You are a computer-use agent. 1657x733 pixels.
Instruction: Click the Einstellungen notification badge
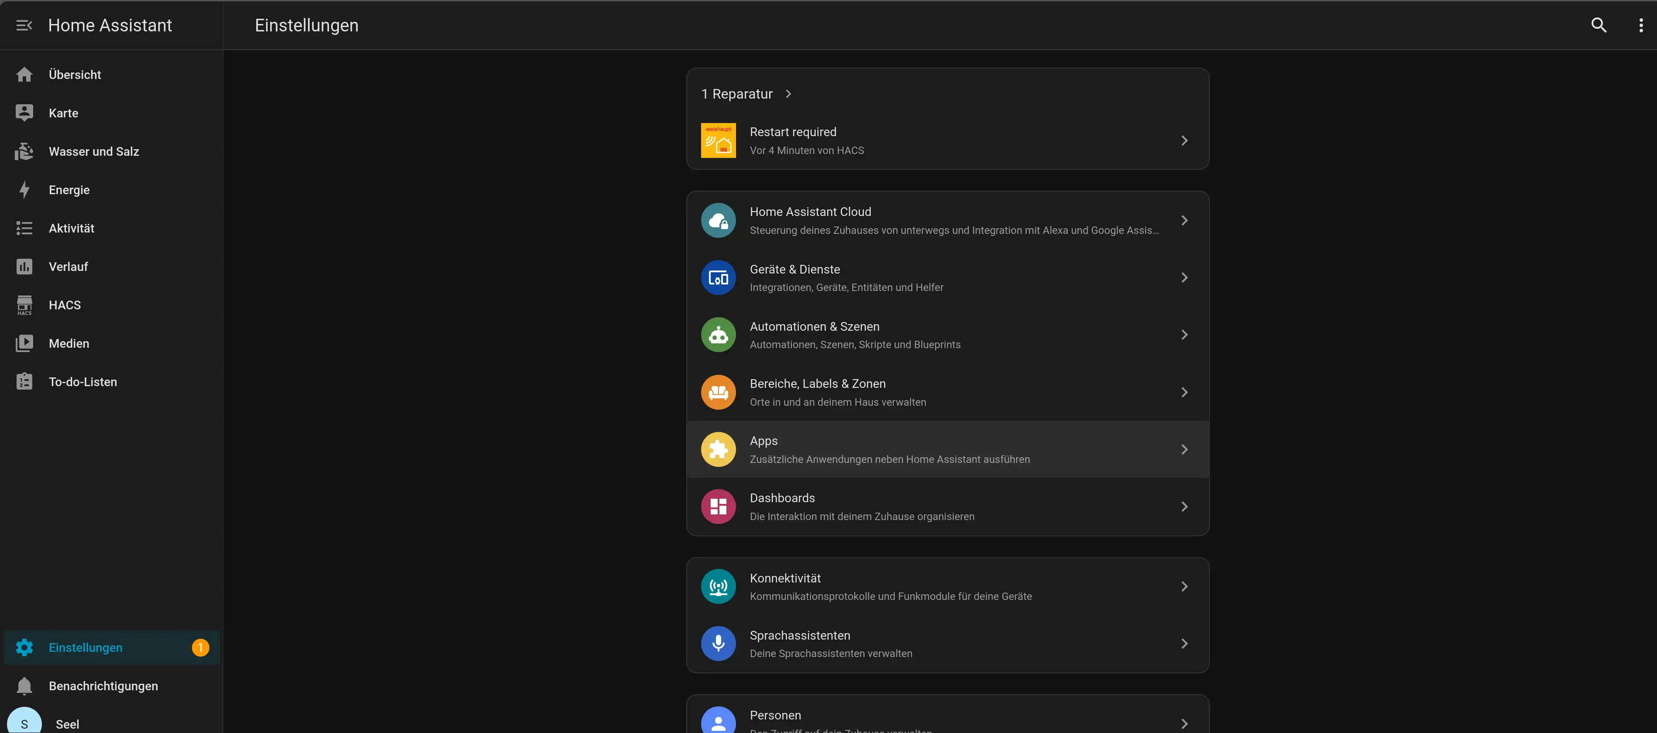point(200,647)
